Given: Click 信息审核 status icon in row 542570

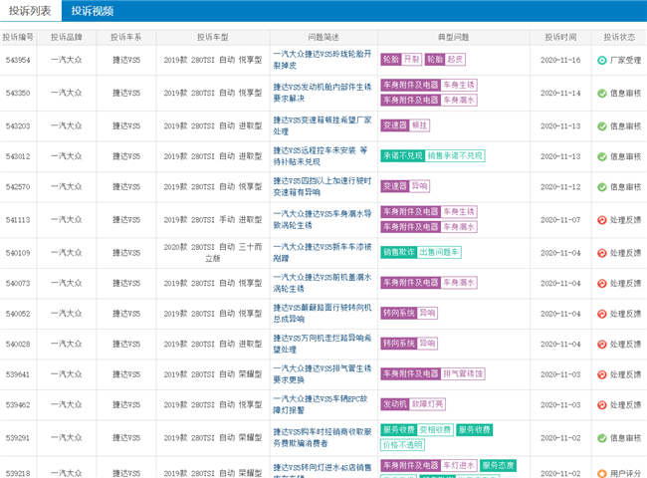Looking at the screenshot, I should [x=602, y=187].
